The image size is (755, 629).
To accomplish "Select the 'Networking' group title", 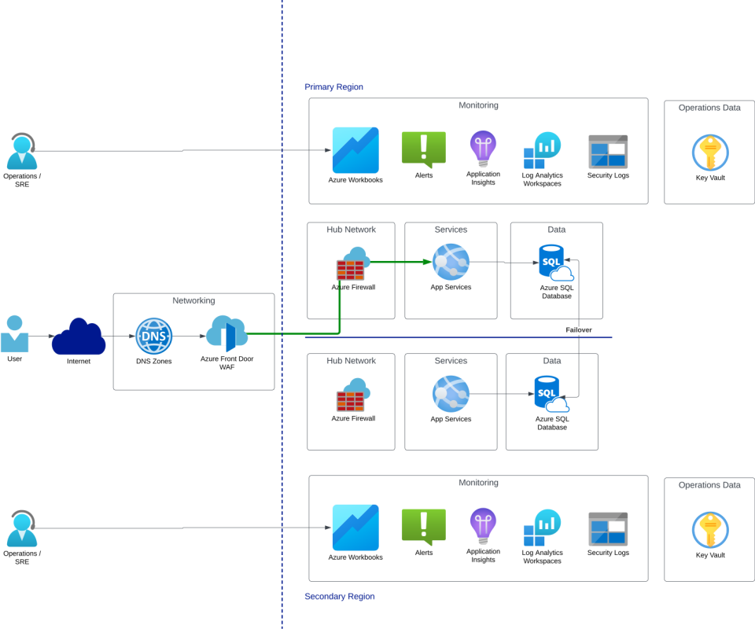I will [x=193, y=300].
